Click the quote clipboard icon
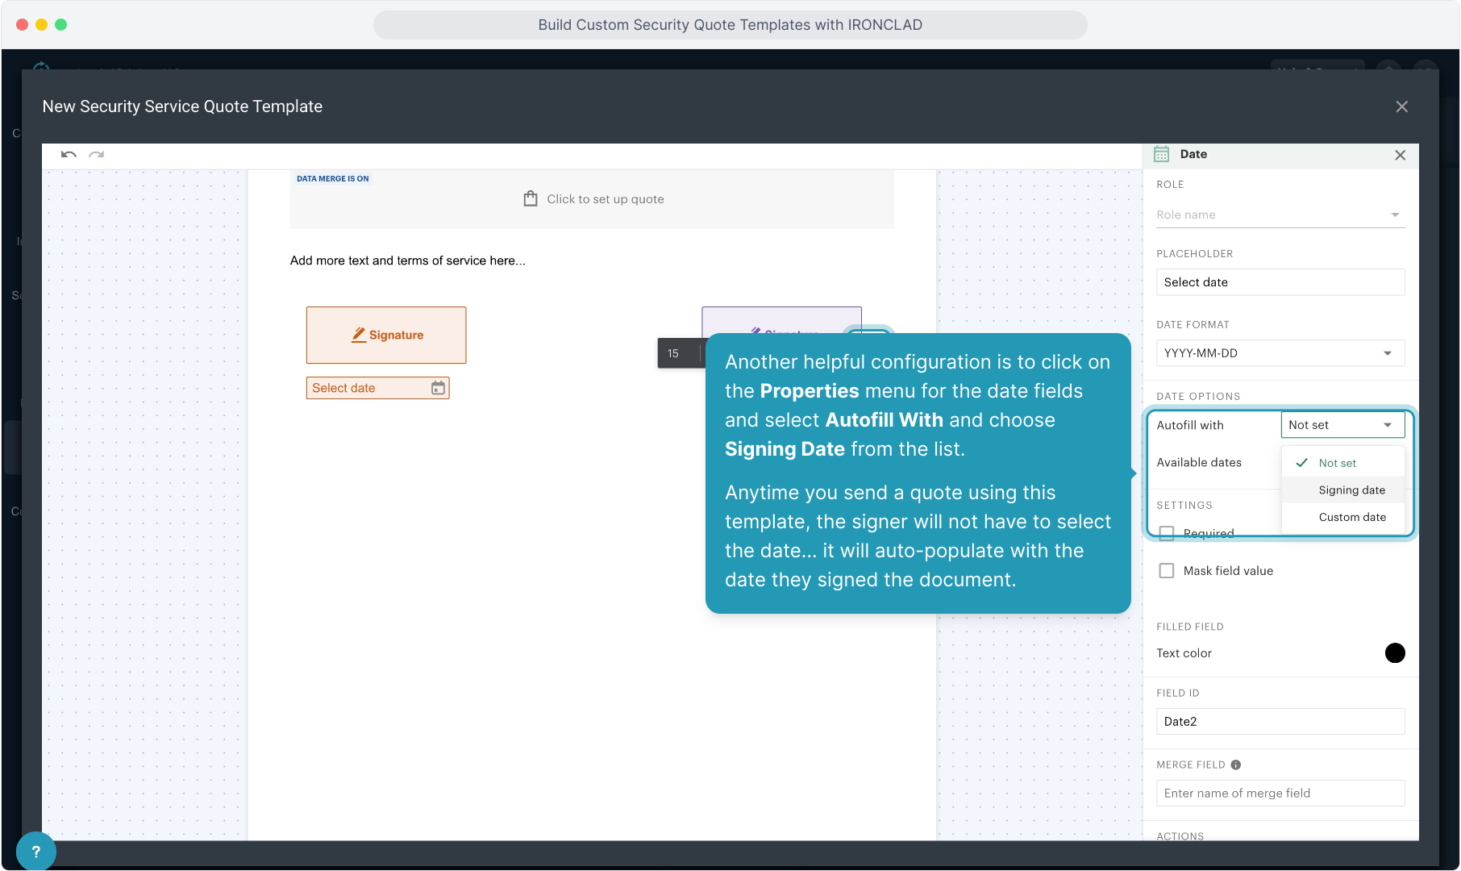The image size is (1461, 871). point(530,198)
